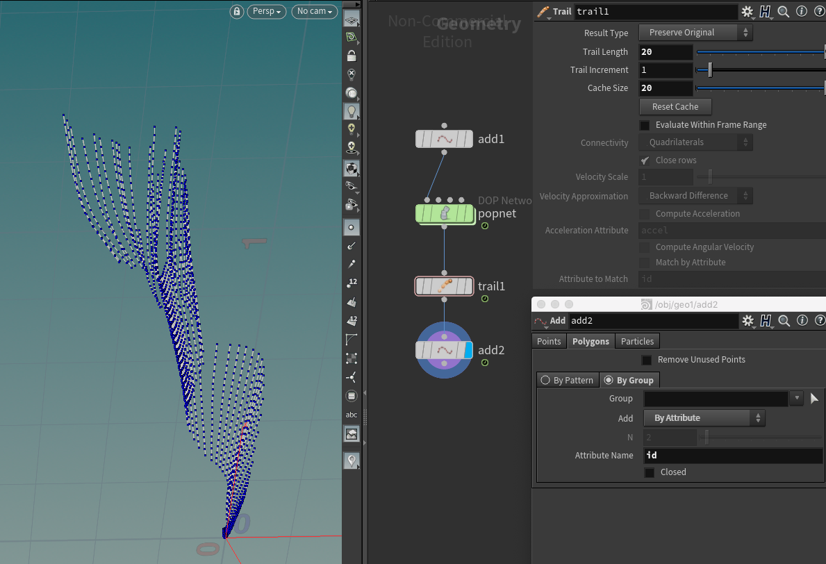Switch to the Particles tab
This screenshot has width=826, height=564.
point(637,341)
